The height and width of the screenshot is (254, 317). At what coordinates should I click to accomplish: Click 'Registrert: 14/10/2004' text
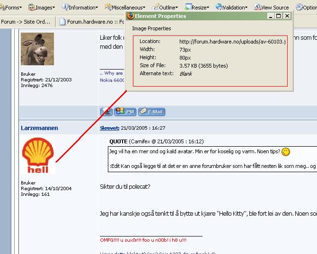pos(46,189)
